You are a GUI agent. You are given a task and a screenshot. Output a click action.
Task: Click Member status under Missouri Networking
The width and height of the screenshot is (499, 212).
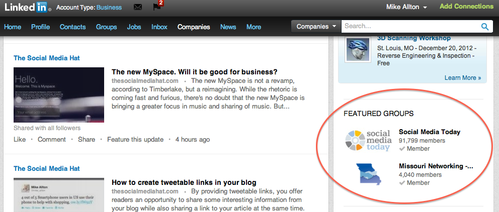414,183
